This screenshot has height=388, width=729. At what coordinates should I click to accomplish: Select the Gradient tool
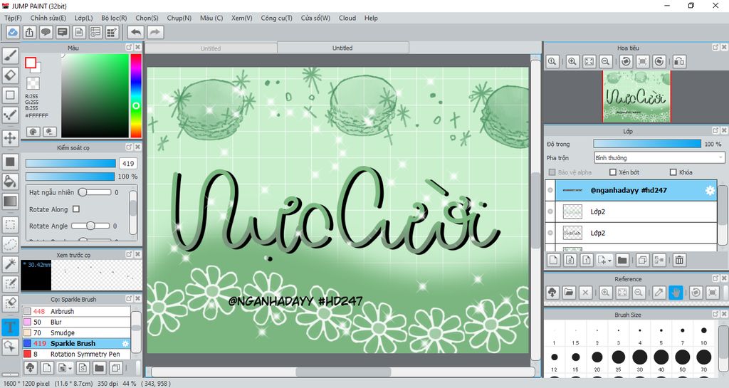[x=10, y=201]
